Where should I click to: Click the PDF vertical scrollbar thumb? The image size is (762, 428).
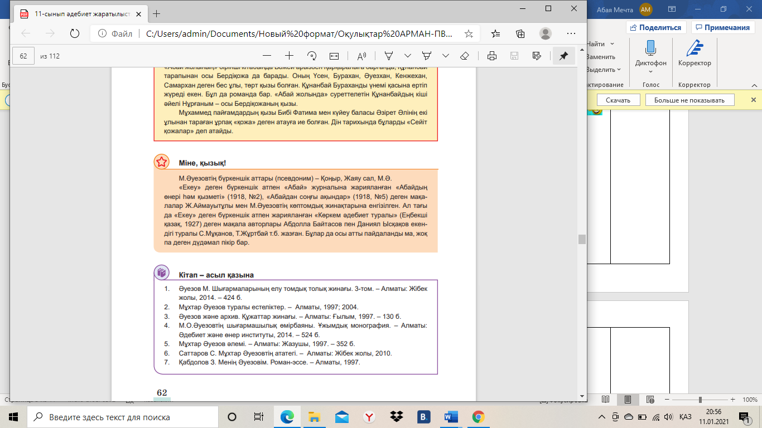click(x=582, y=239)
